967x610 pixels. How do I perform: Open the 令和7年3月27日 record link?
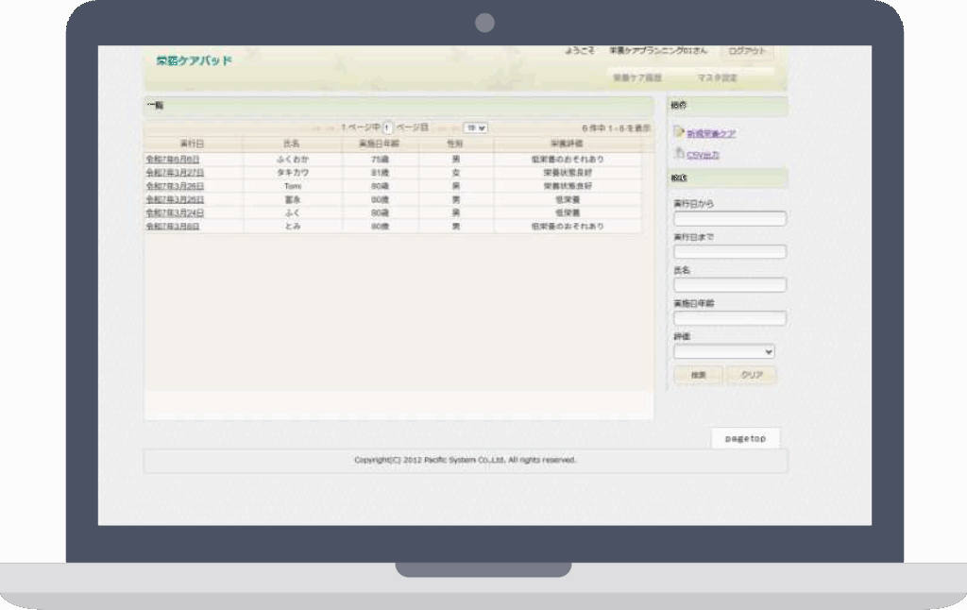point(175,173)
